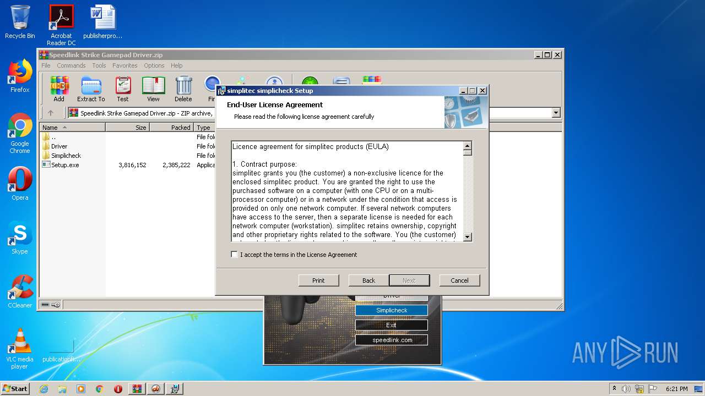The image size is (705, 396).
Task: Click the Start button
Action: click(15, 389)
